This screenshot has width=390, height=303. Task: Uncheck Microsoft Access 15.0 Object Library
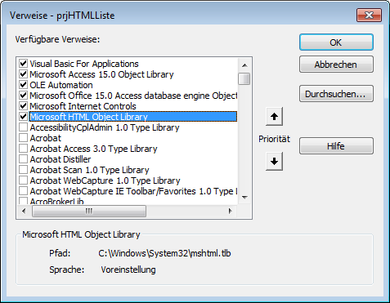pyautogui.click(x=23, y=74)
